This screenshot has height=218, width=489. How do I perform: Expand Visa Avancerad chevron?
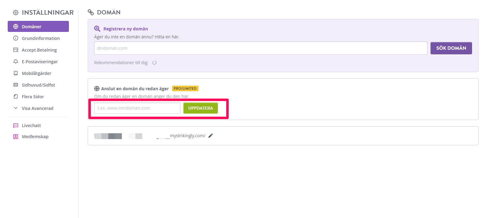click(x=16, y=108)
